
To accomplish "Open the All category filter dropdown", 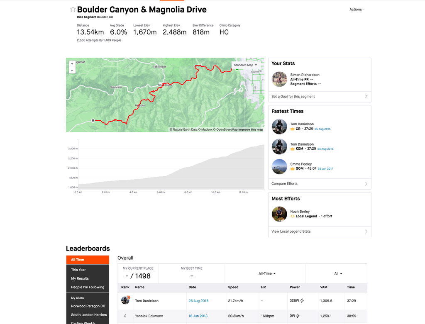I will [338, 274].
